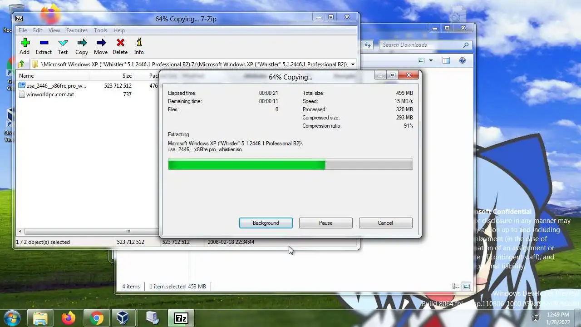Image resolution: width=581 pixels, height=327 pixels.
Task: Click the Add toolbar icon in 7-Zip
Action: pos(25,43)
